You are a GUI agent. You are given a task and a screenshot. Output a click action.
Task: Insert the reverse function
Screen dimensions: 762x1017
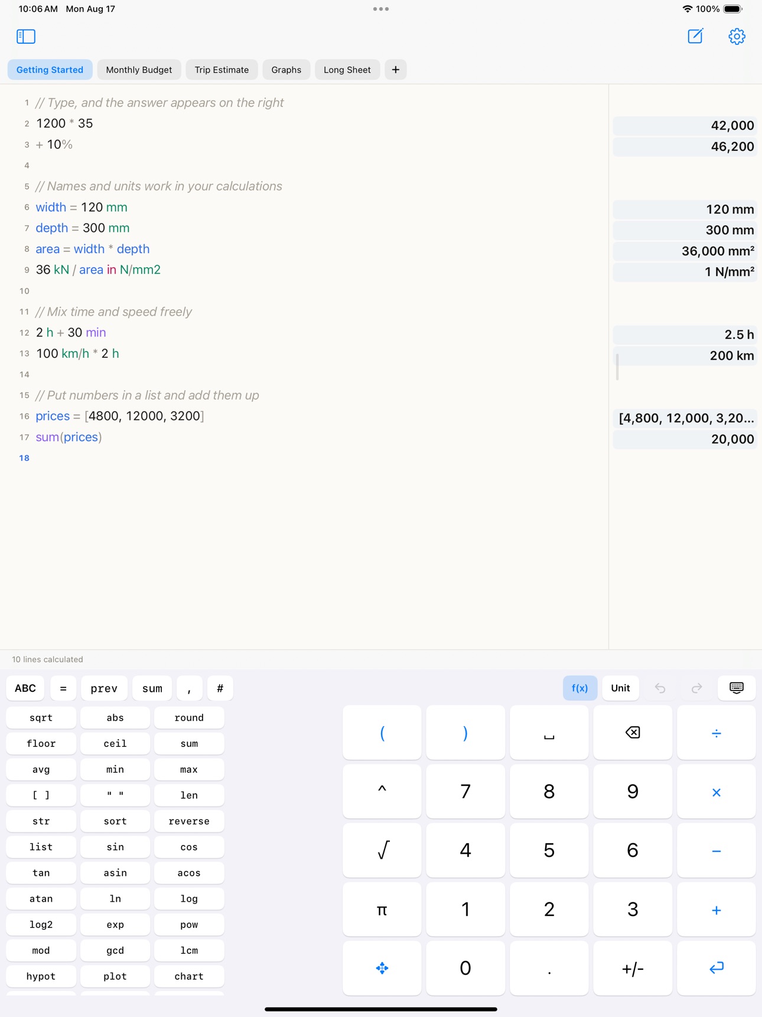(x=189, y=821)
